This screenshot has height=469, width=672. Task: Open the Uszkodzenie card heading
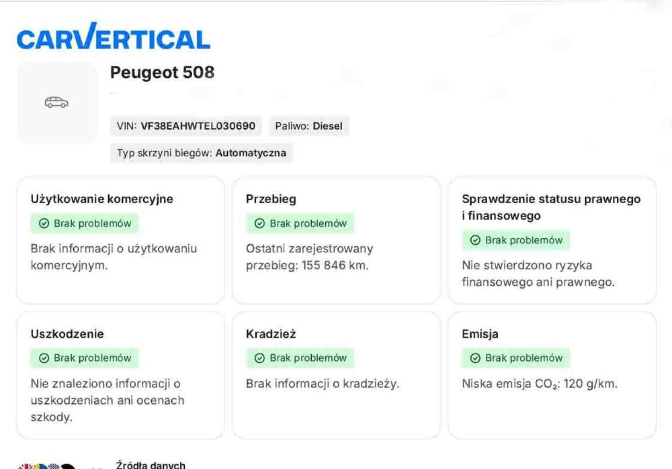click(67, 334)
